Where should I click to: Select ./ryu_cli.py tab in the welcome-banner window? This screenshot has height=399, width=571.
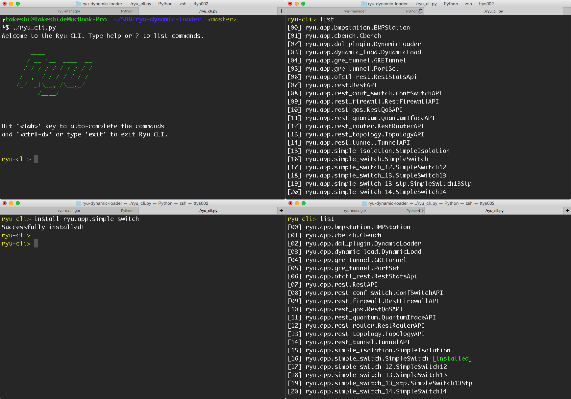208,11
